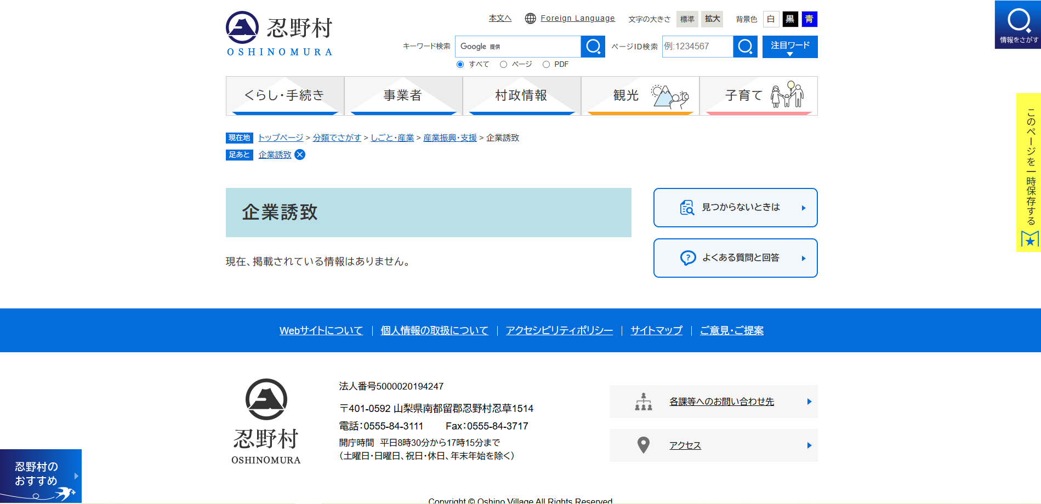Go to しごと・産業 breadcrumb link
The width and height of the screenshot is (1041, 504).
392,138
